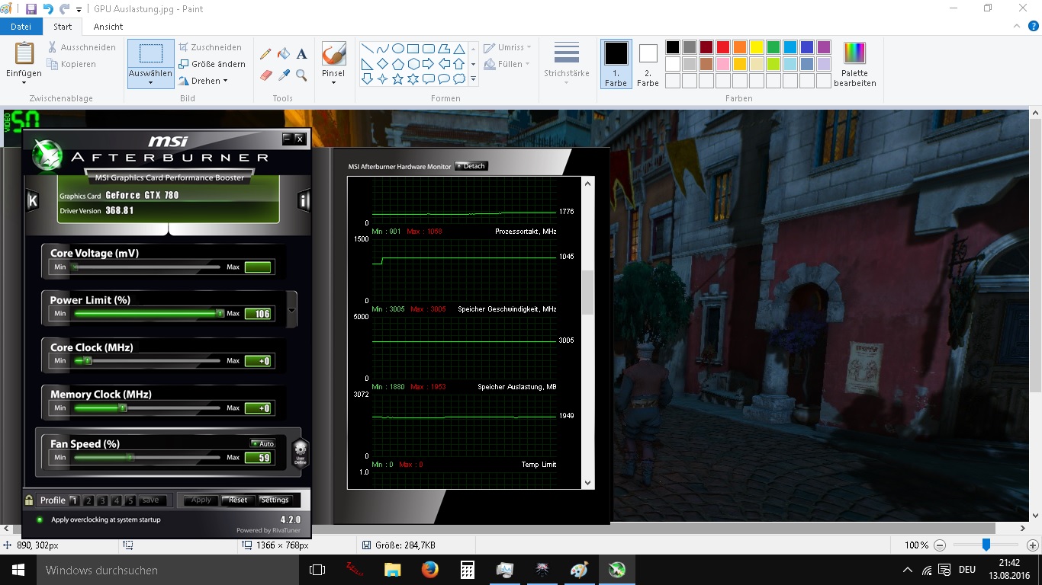Choose the Diamond shape

coord(382,64)
